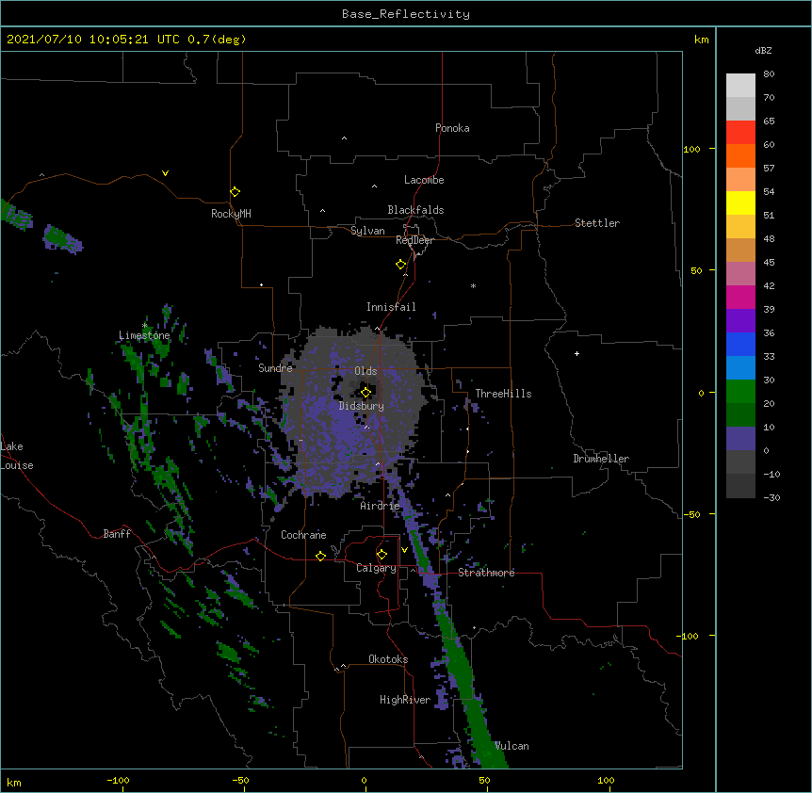812x793 pixels.
Task: Click the Airdrie label
Action: (x=380, y=506)
